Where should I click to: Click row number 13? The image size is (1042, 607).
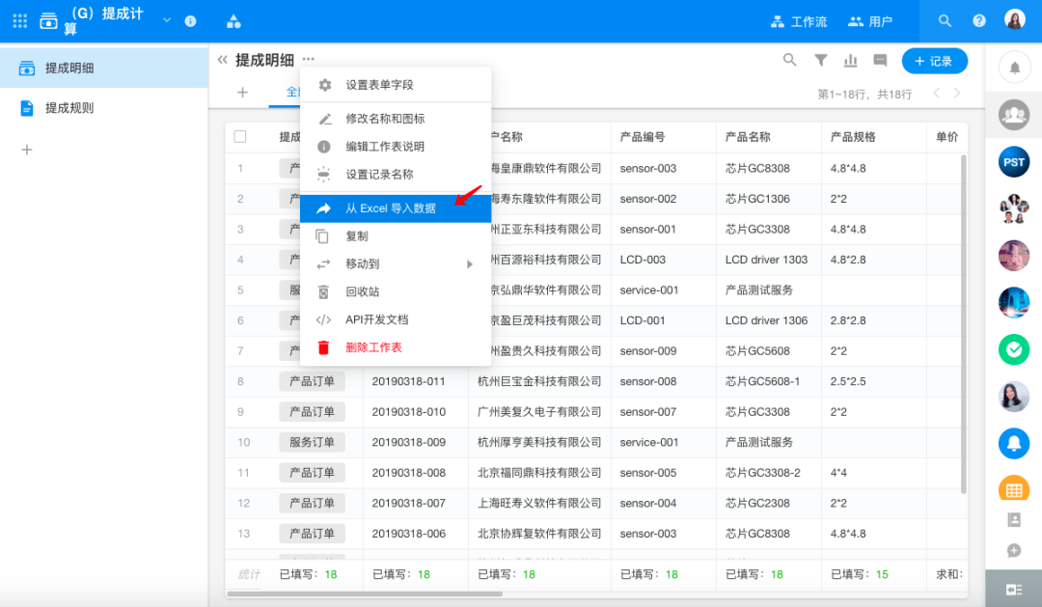coord(244,534)
